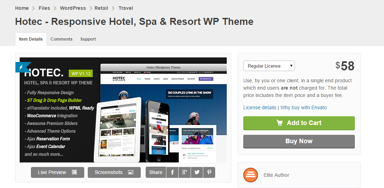Click the Hotec theme preview image

(123, 110)
